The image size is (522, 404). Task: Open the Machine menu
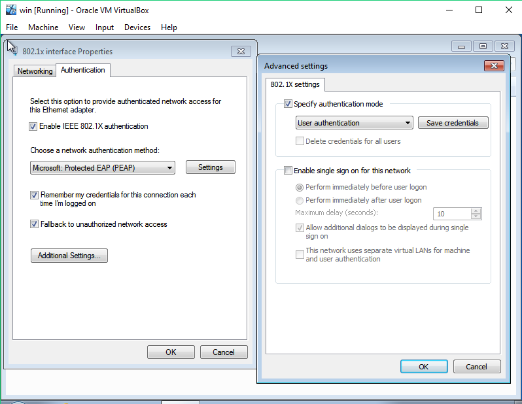[43, 27]
